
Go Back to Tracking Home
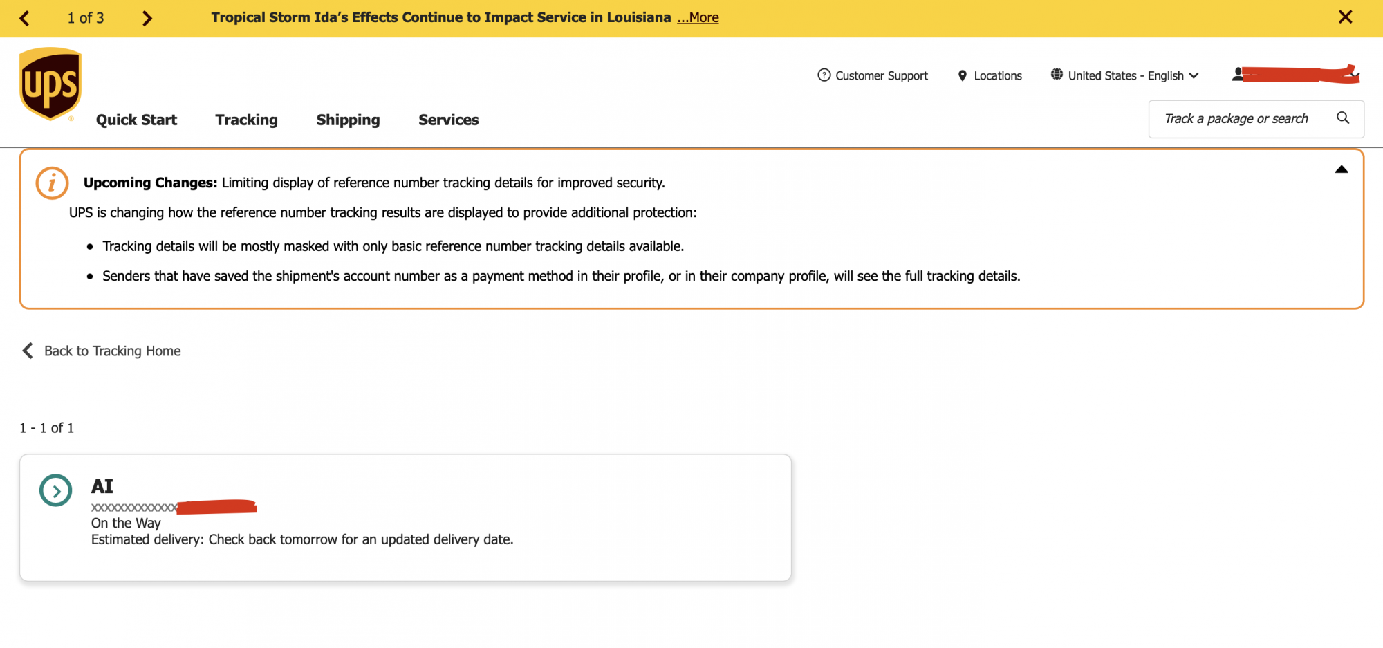point(112,351)
